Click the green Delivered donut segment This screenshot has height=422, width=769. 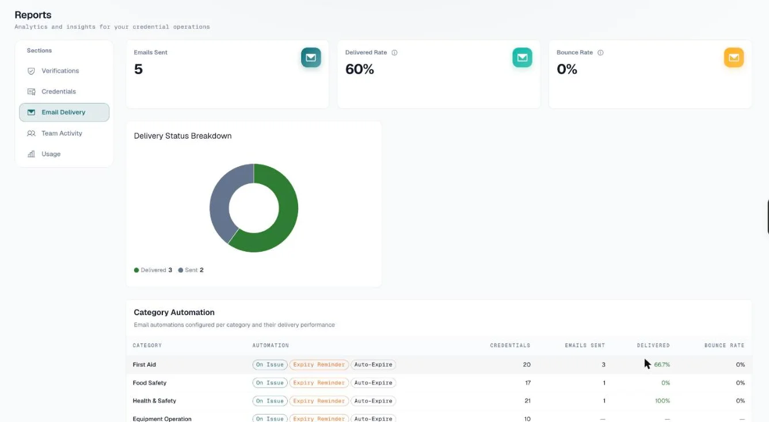(288, 208)
